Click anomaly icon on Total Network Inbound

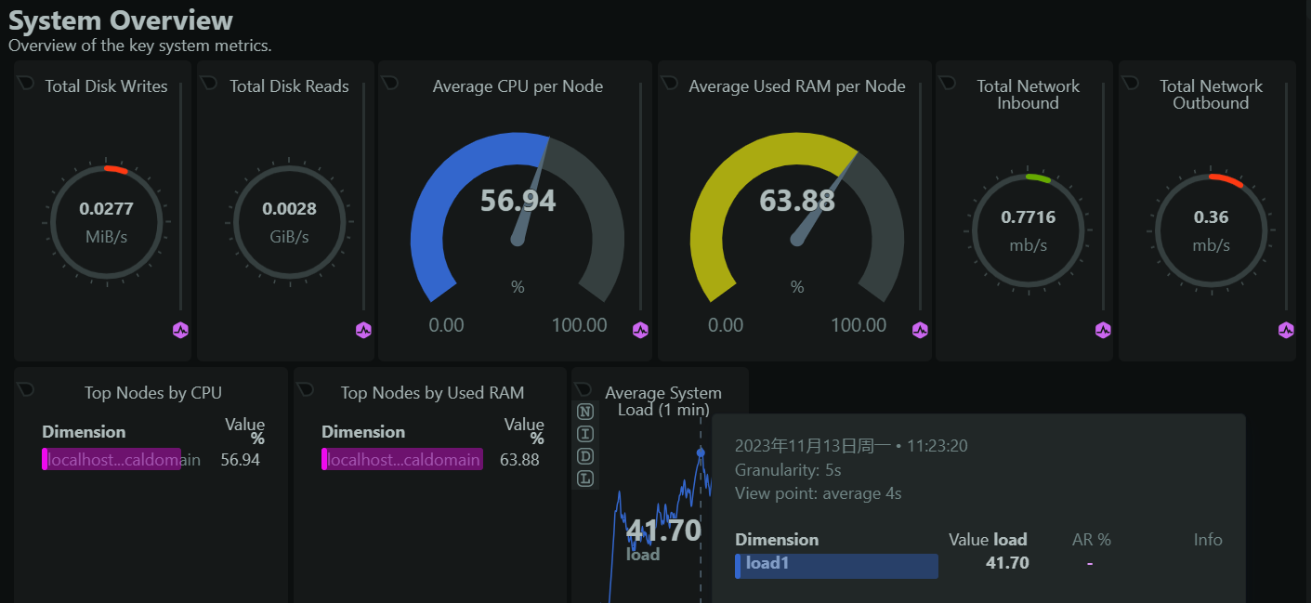pos(1103,330)
